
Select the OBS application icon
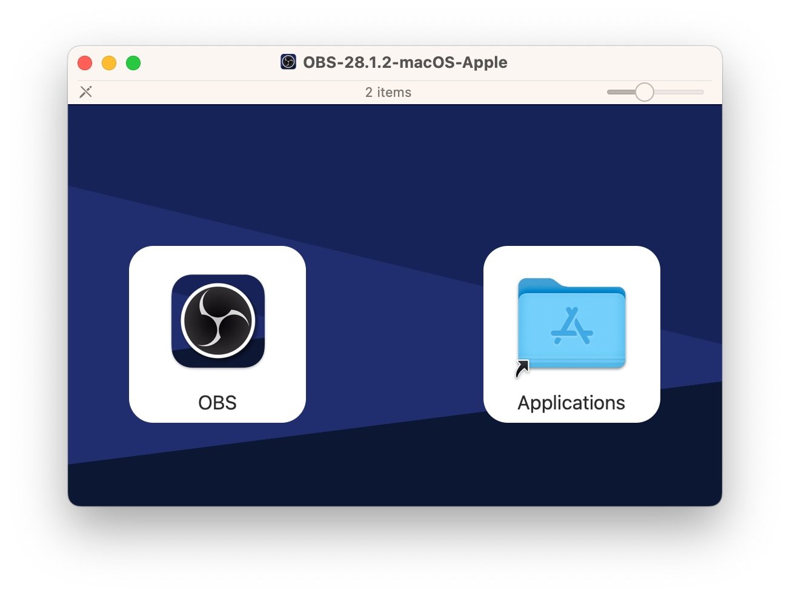218,321
